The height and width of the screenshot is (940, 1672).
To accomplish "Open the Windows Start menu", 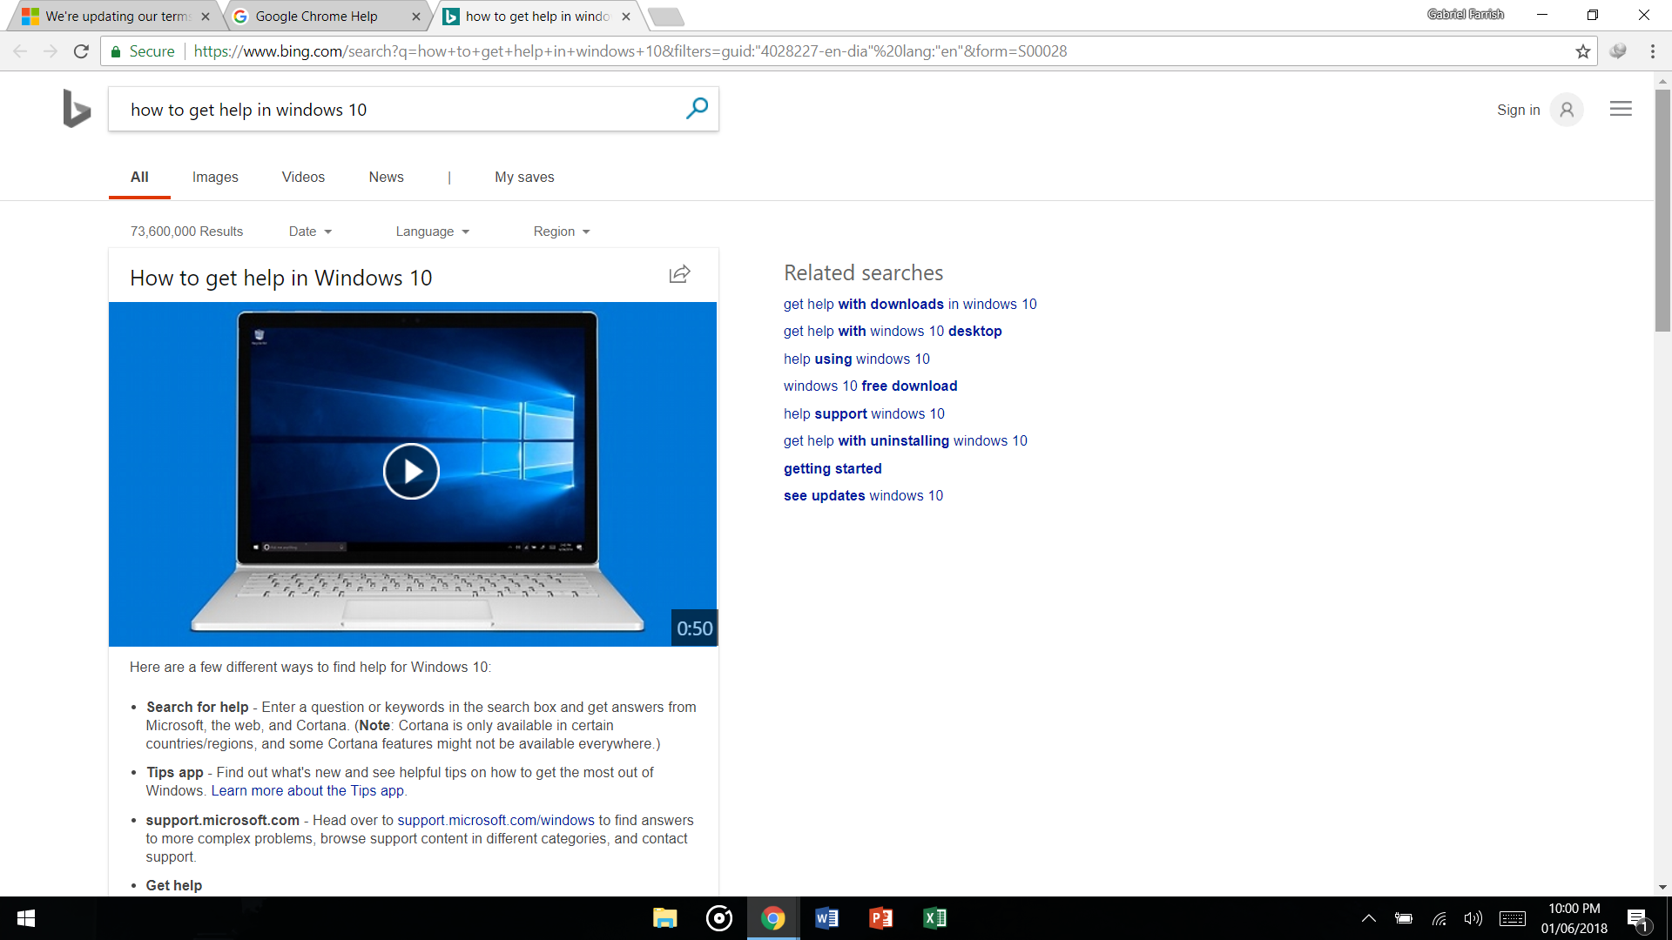I will (x=26, y=918).
